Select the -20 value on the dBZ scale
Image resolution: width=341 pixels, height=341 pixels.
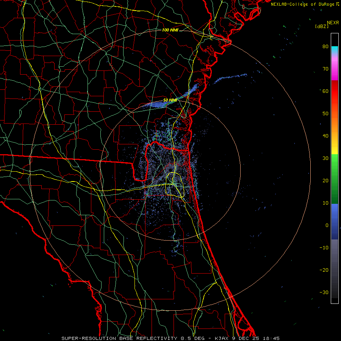[324, 270]
